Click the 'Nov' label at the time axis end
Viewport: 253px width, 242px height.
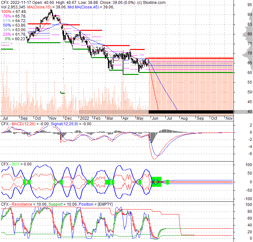tap(229, 118)
